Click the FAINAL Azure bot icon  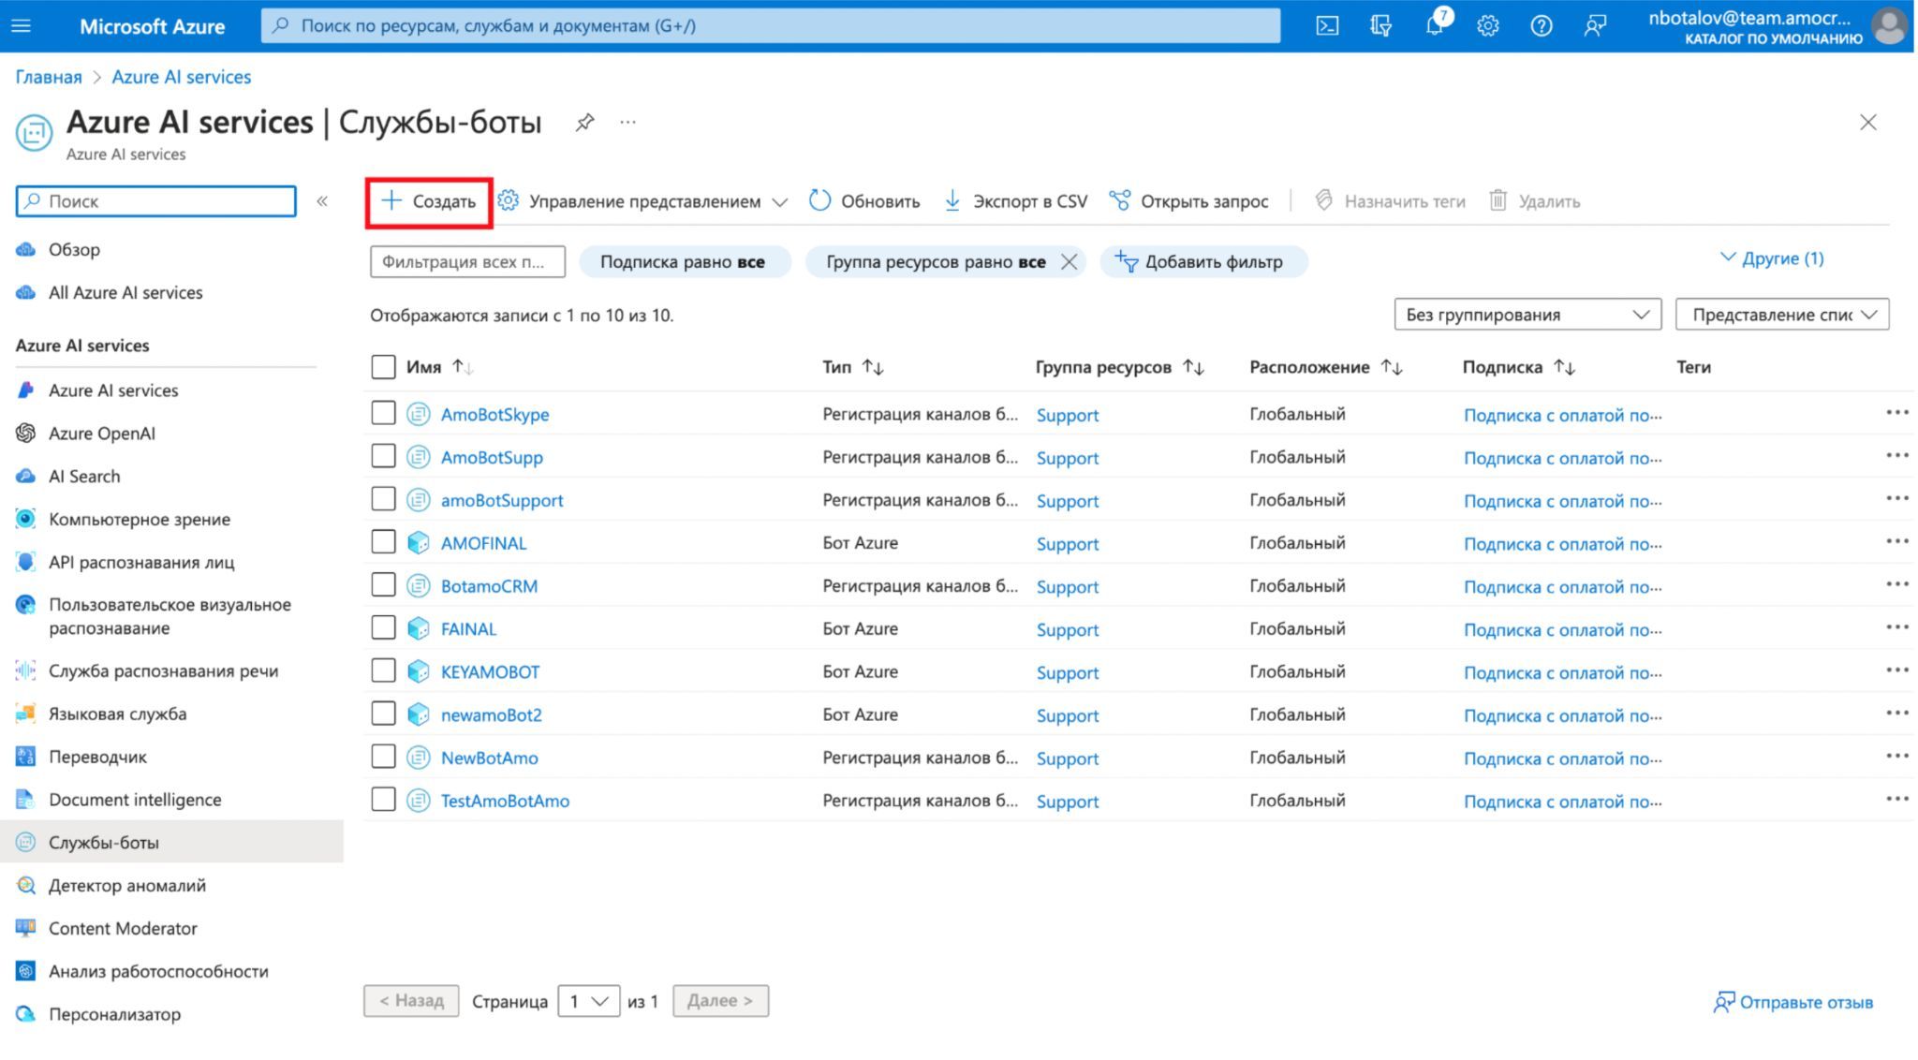click(x=418, y=628)
